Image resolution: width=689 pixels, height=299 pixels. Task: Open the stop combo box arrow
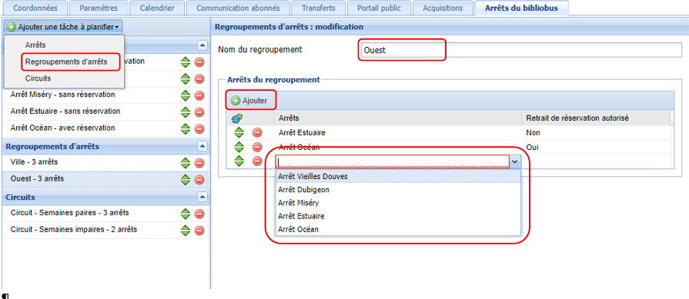pyautogui.click(x=514, y=161)
